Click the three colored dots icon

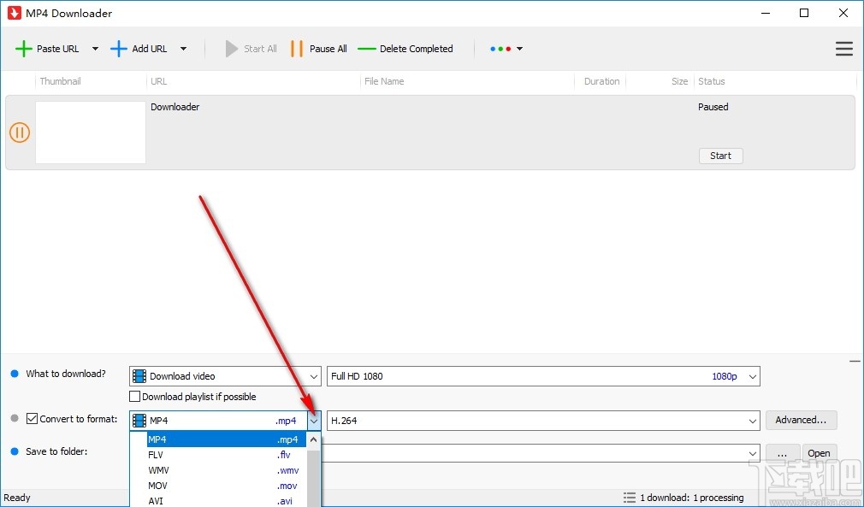(500, 49)
